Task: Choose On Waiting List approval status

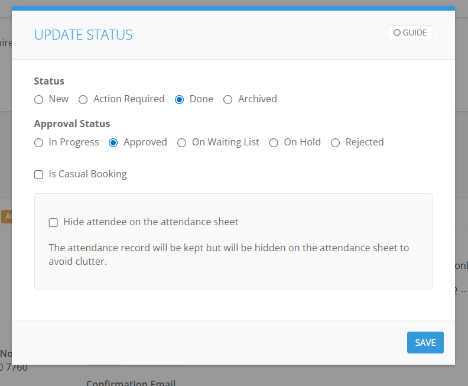Action: coord(182,142)
